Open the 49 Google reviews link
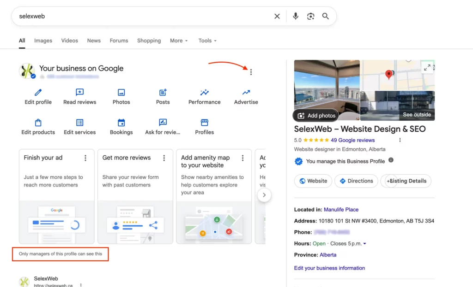The image size is (473, 287). (352, 140)
